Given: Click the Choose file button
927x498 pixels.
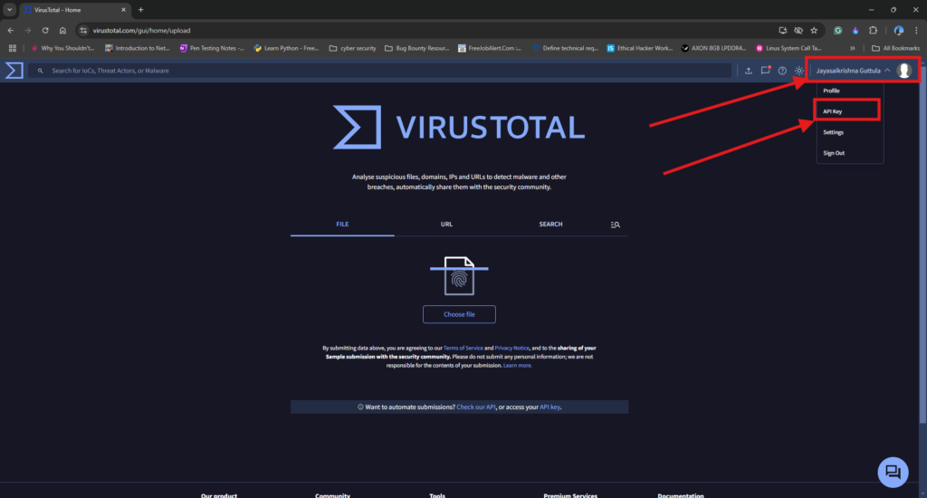Looking at the screenshot, I should coord(459,314).
